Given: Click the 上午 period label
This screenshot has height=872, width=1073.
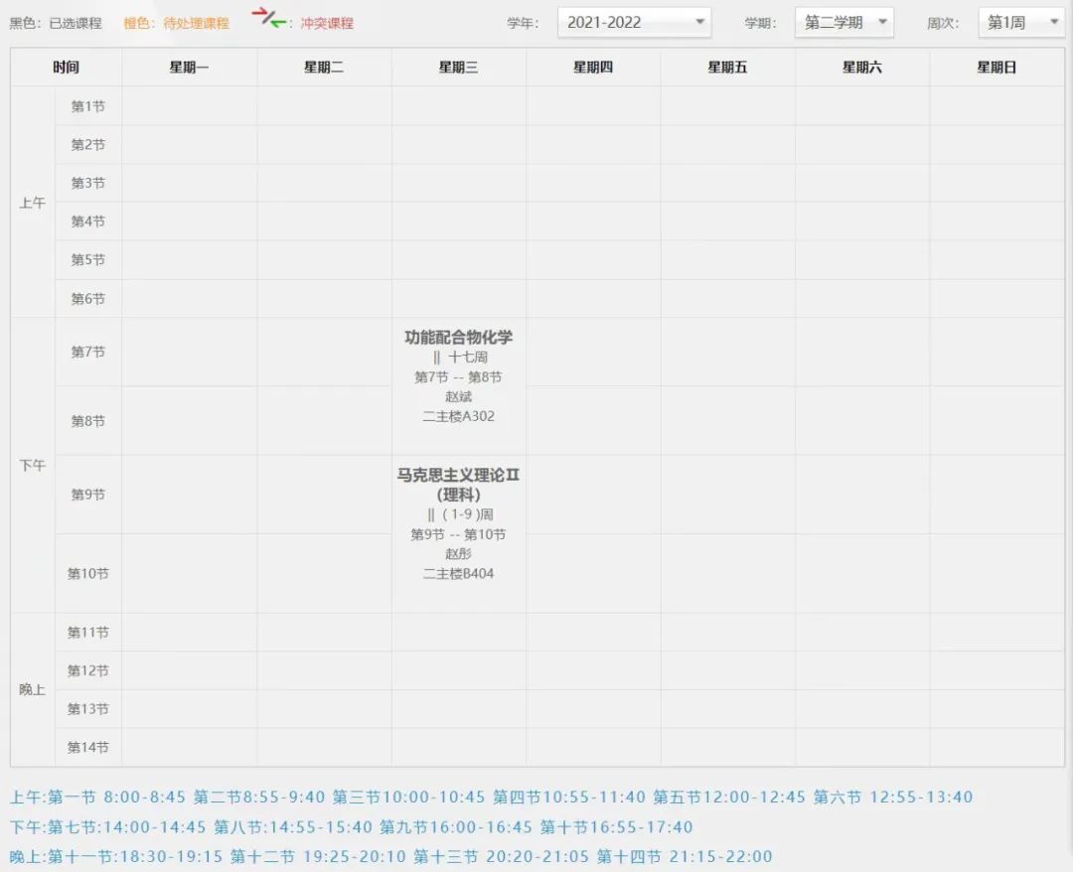Looking at the screenshot, I should tap(33, 203).
